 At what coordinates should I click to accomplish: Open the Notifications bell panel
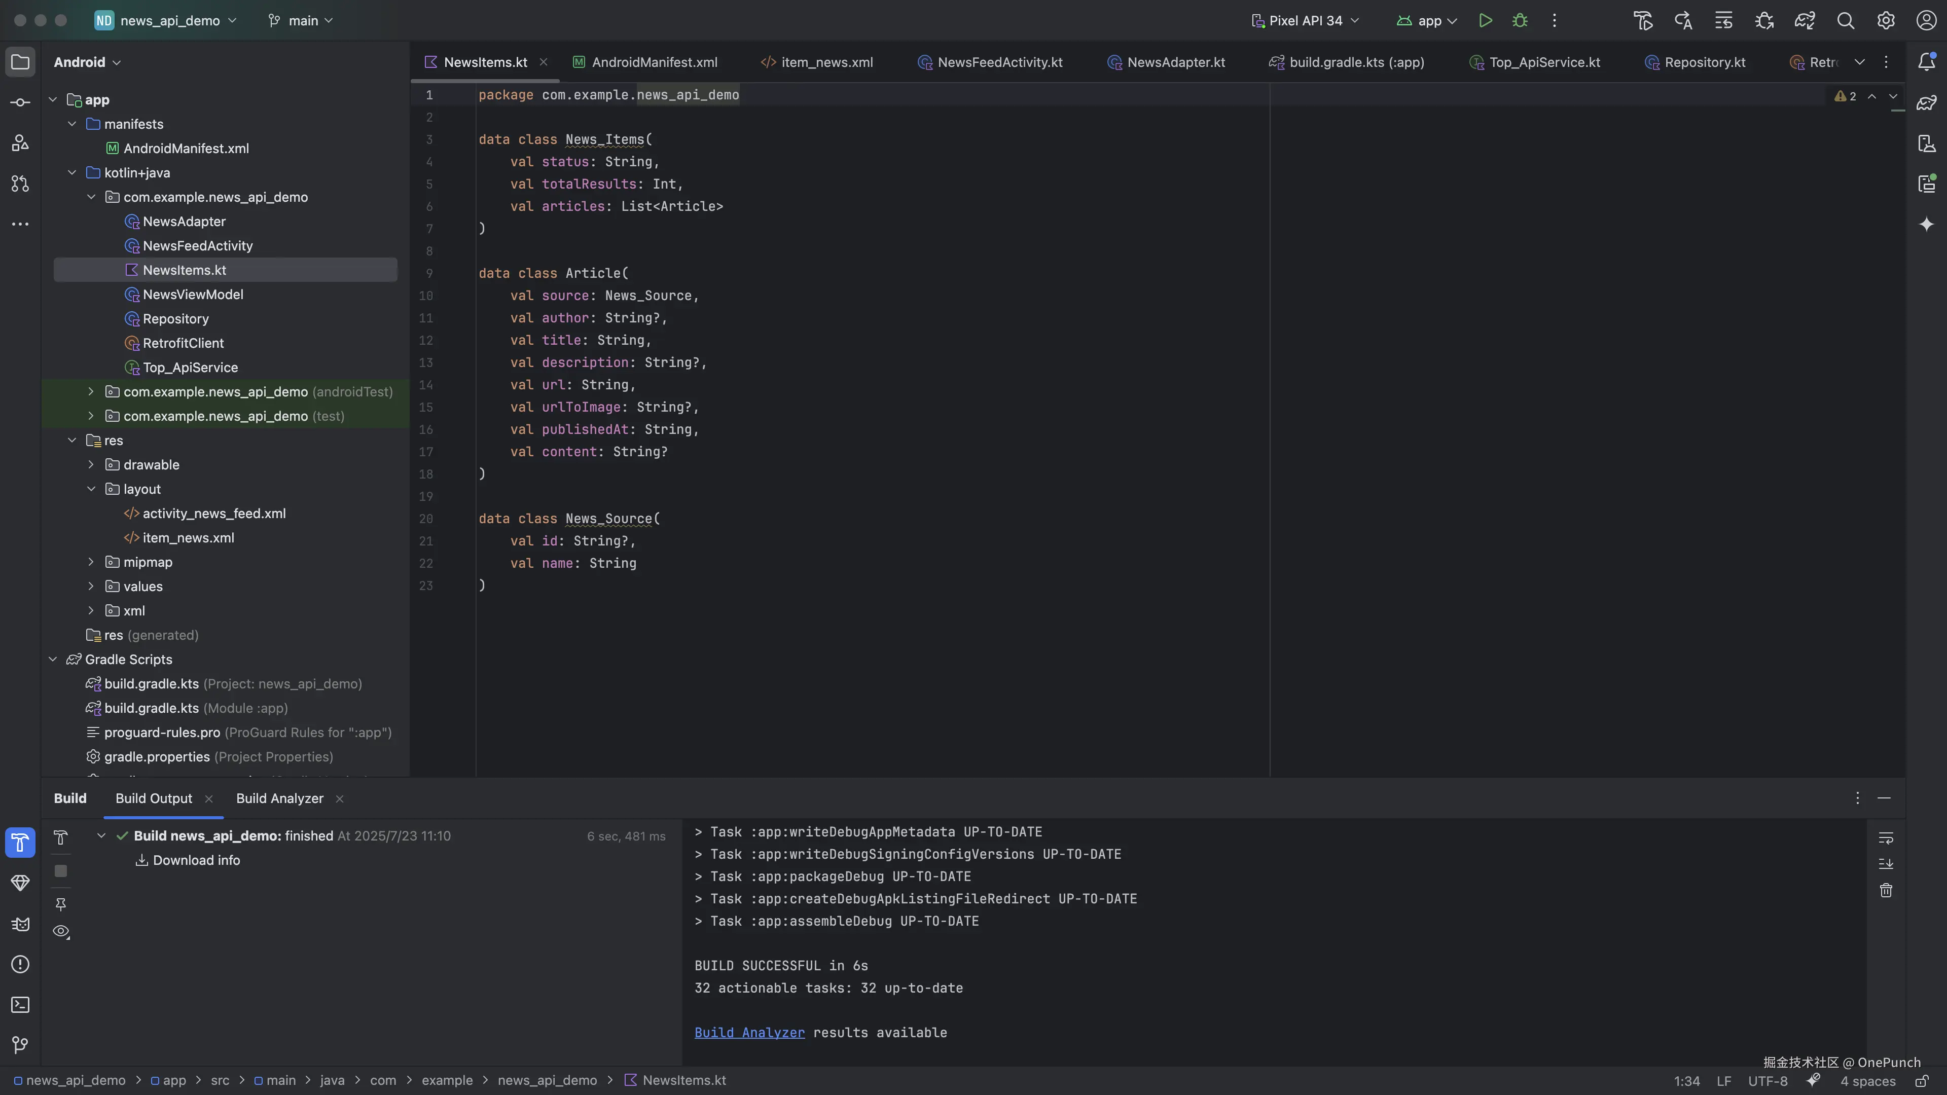tap(1927, 62)
